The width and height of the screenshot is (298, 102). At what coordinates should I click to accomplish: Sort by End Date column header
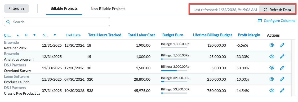coord(73,35)
